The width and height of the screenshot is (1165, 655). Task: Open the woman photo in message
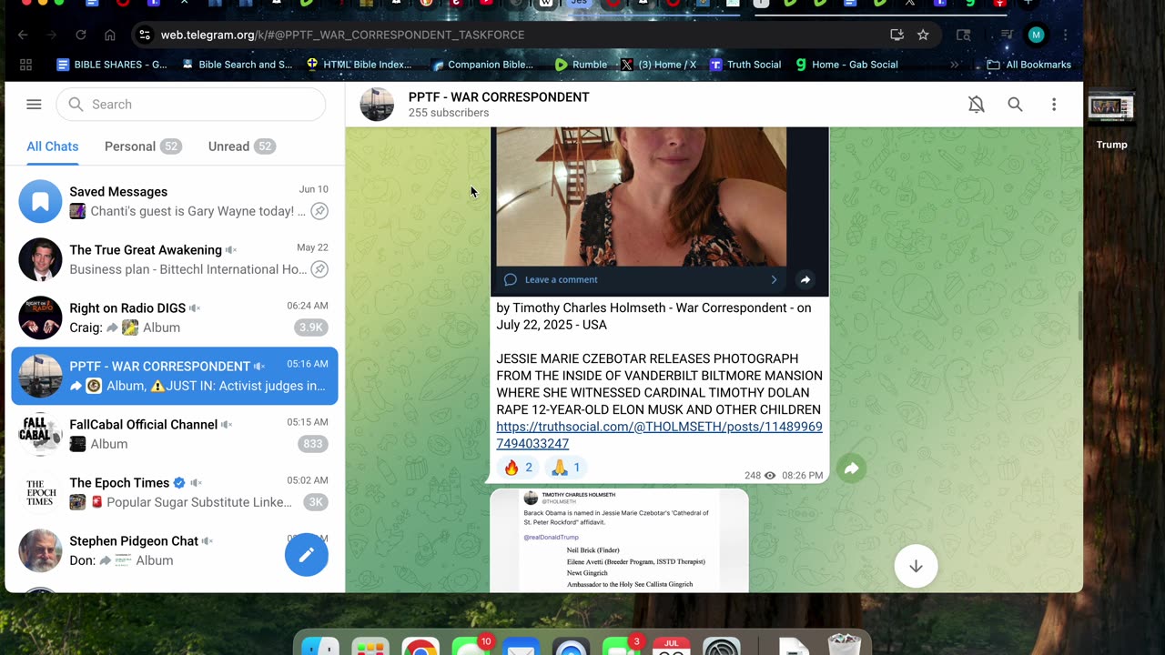coord(641,196)
